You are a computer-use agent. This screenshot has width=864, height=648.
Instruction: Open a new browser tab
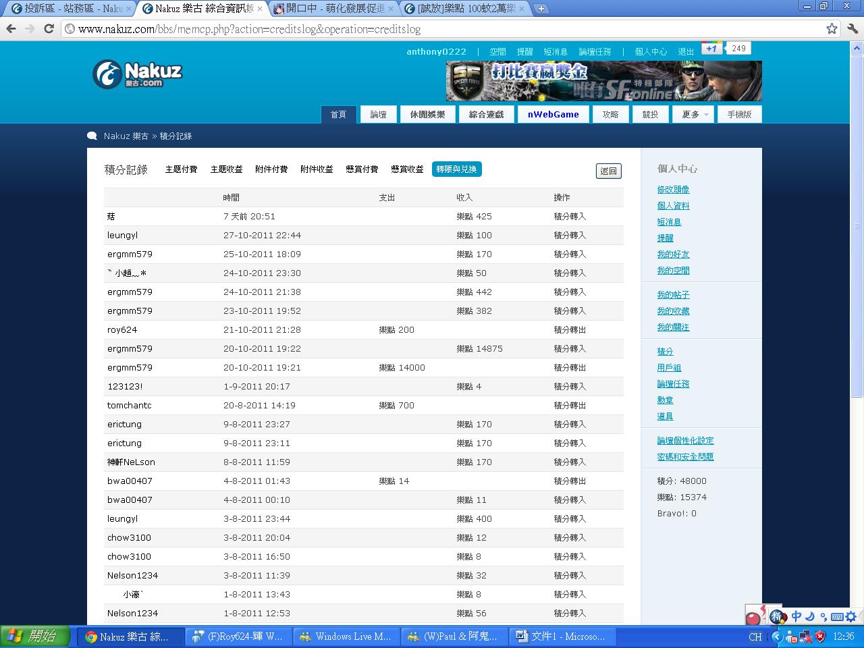pos(541,9)
